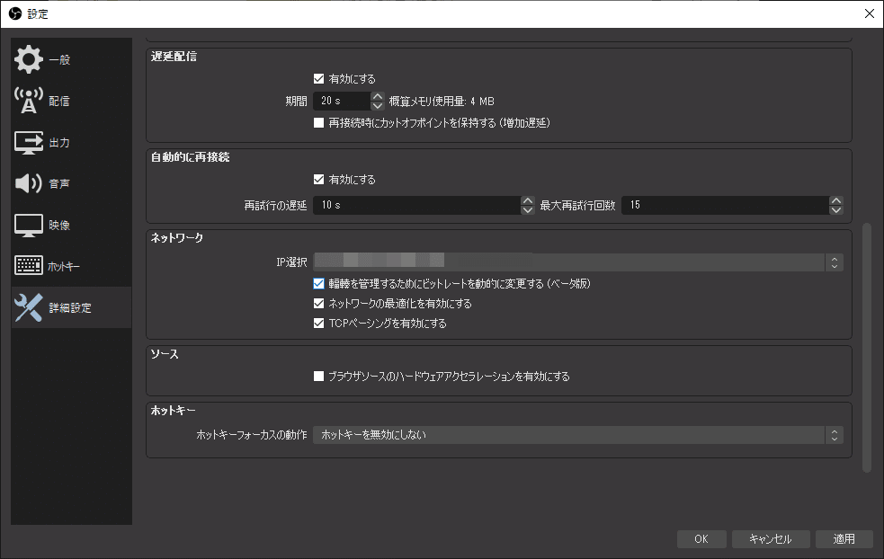Increase the 期間 delay value with up arrow
The width and height of the screenshot is (884, 559).
click(378, 96)
